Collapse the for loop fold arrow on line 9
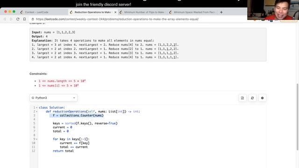The image size is (299, 168). point(37,139)
